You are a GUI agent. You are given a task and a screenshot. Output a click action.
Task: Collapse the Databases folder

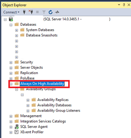click(11, 25)
